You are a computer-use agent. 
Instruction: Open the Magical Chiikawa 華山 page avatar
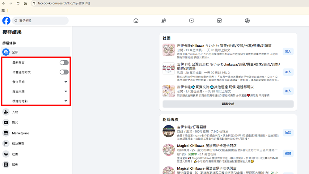point(169,150)
